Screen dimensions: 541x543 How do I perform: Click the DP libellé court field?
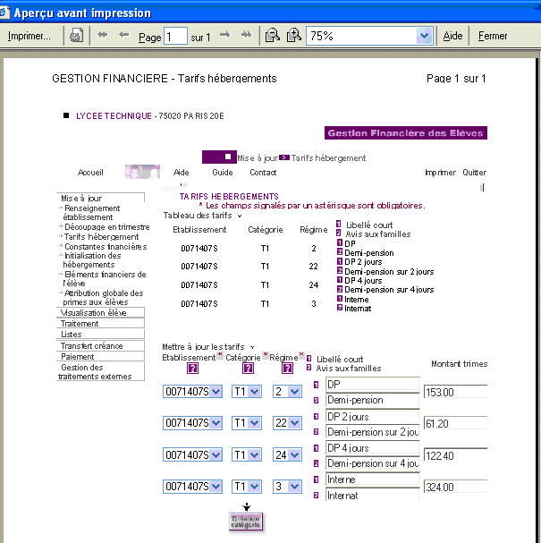372,385
